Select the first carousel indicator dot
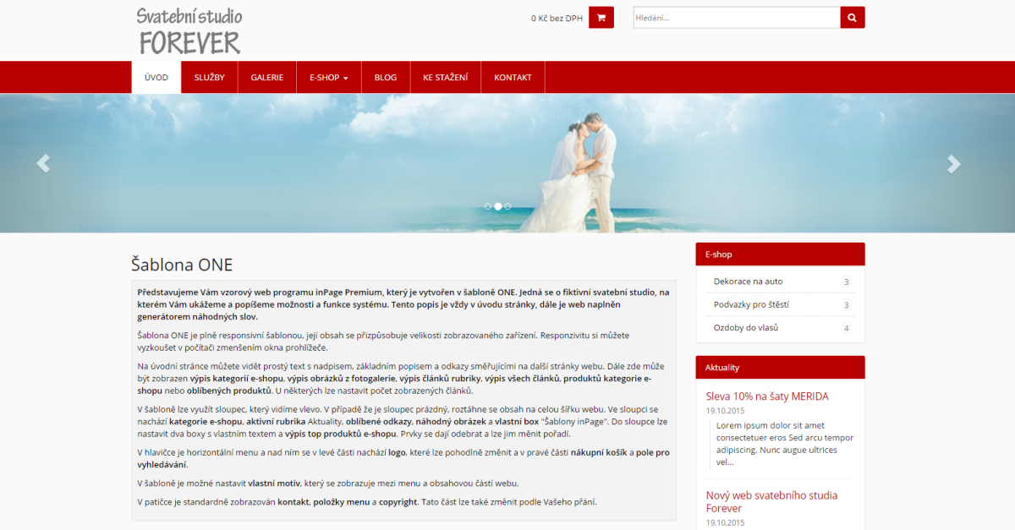This screenshot has width=1015, height=530. click(488, 206)
